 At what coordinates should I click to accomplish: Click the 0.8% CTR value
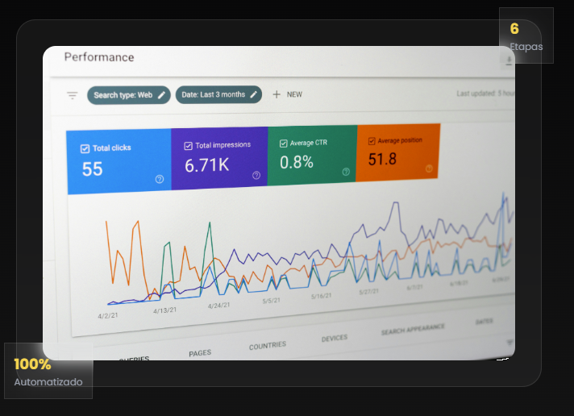coord(297,162)
